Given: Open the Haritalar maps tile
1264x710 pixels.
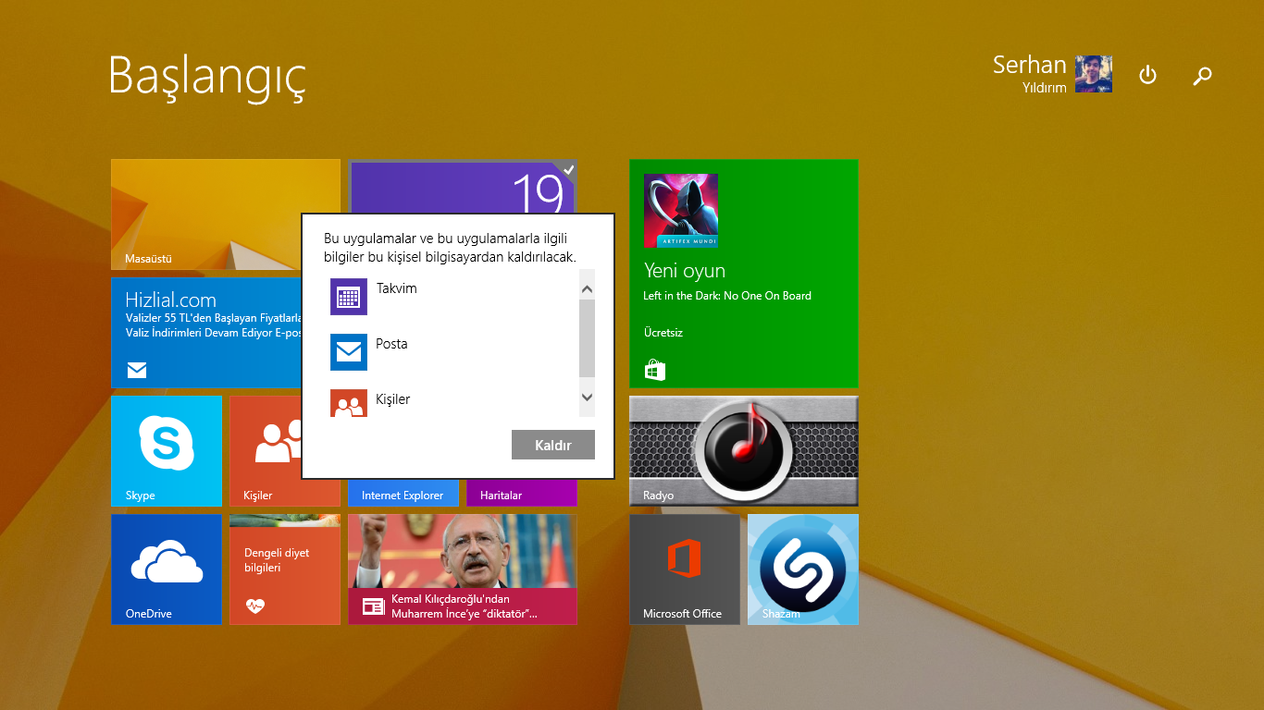Looking at the screenshot, I should coord(522,493).
